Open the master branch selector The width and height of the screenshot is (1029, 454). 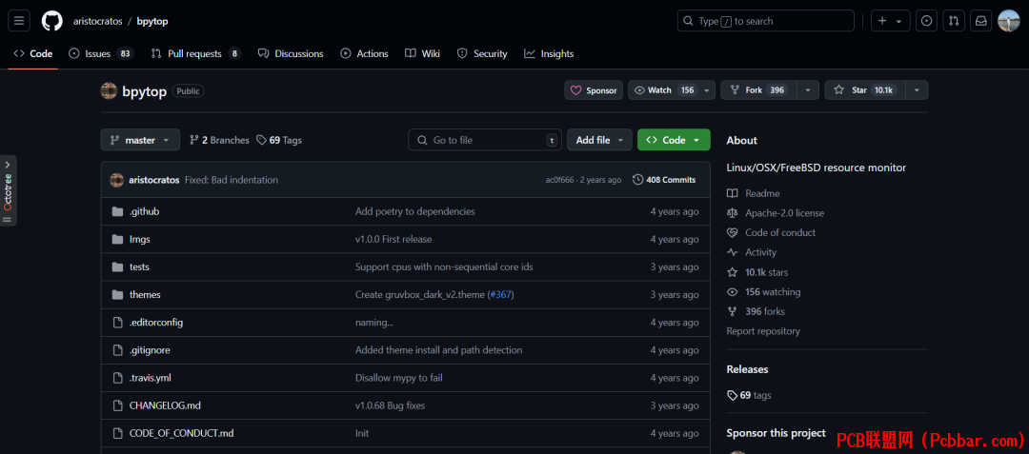[140, 140]
